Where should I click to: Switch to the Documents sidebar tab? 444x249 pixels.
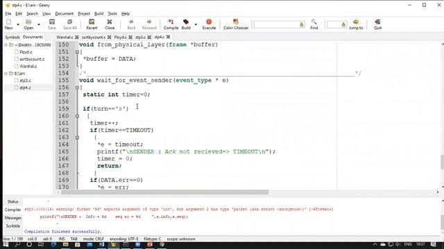point(33,37)
